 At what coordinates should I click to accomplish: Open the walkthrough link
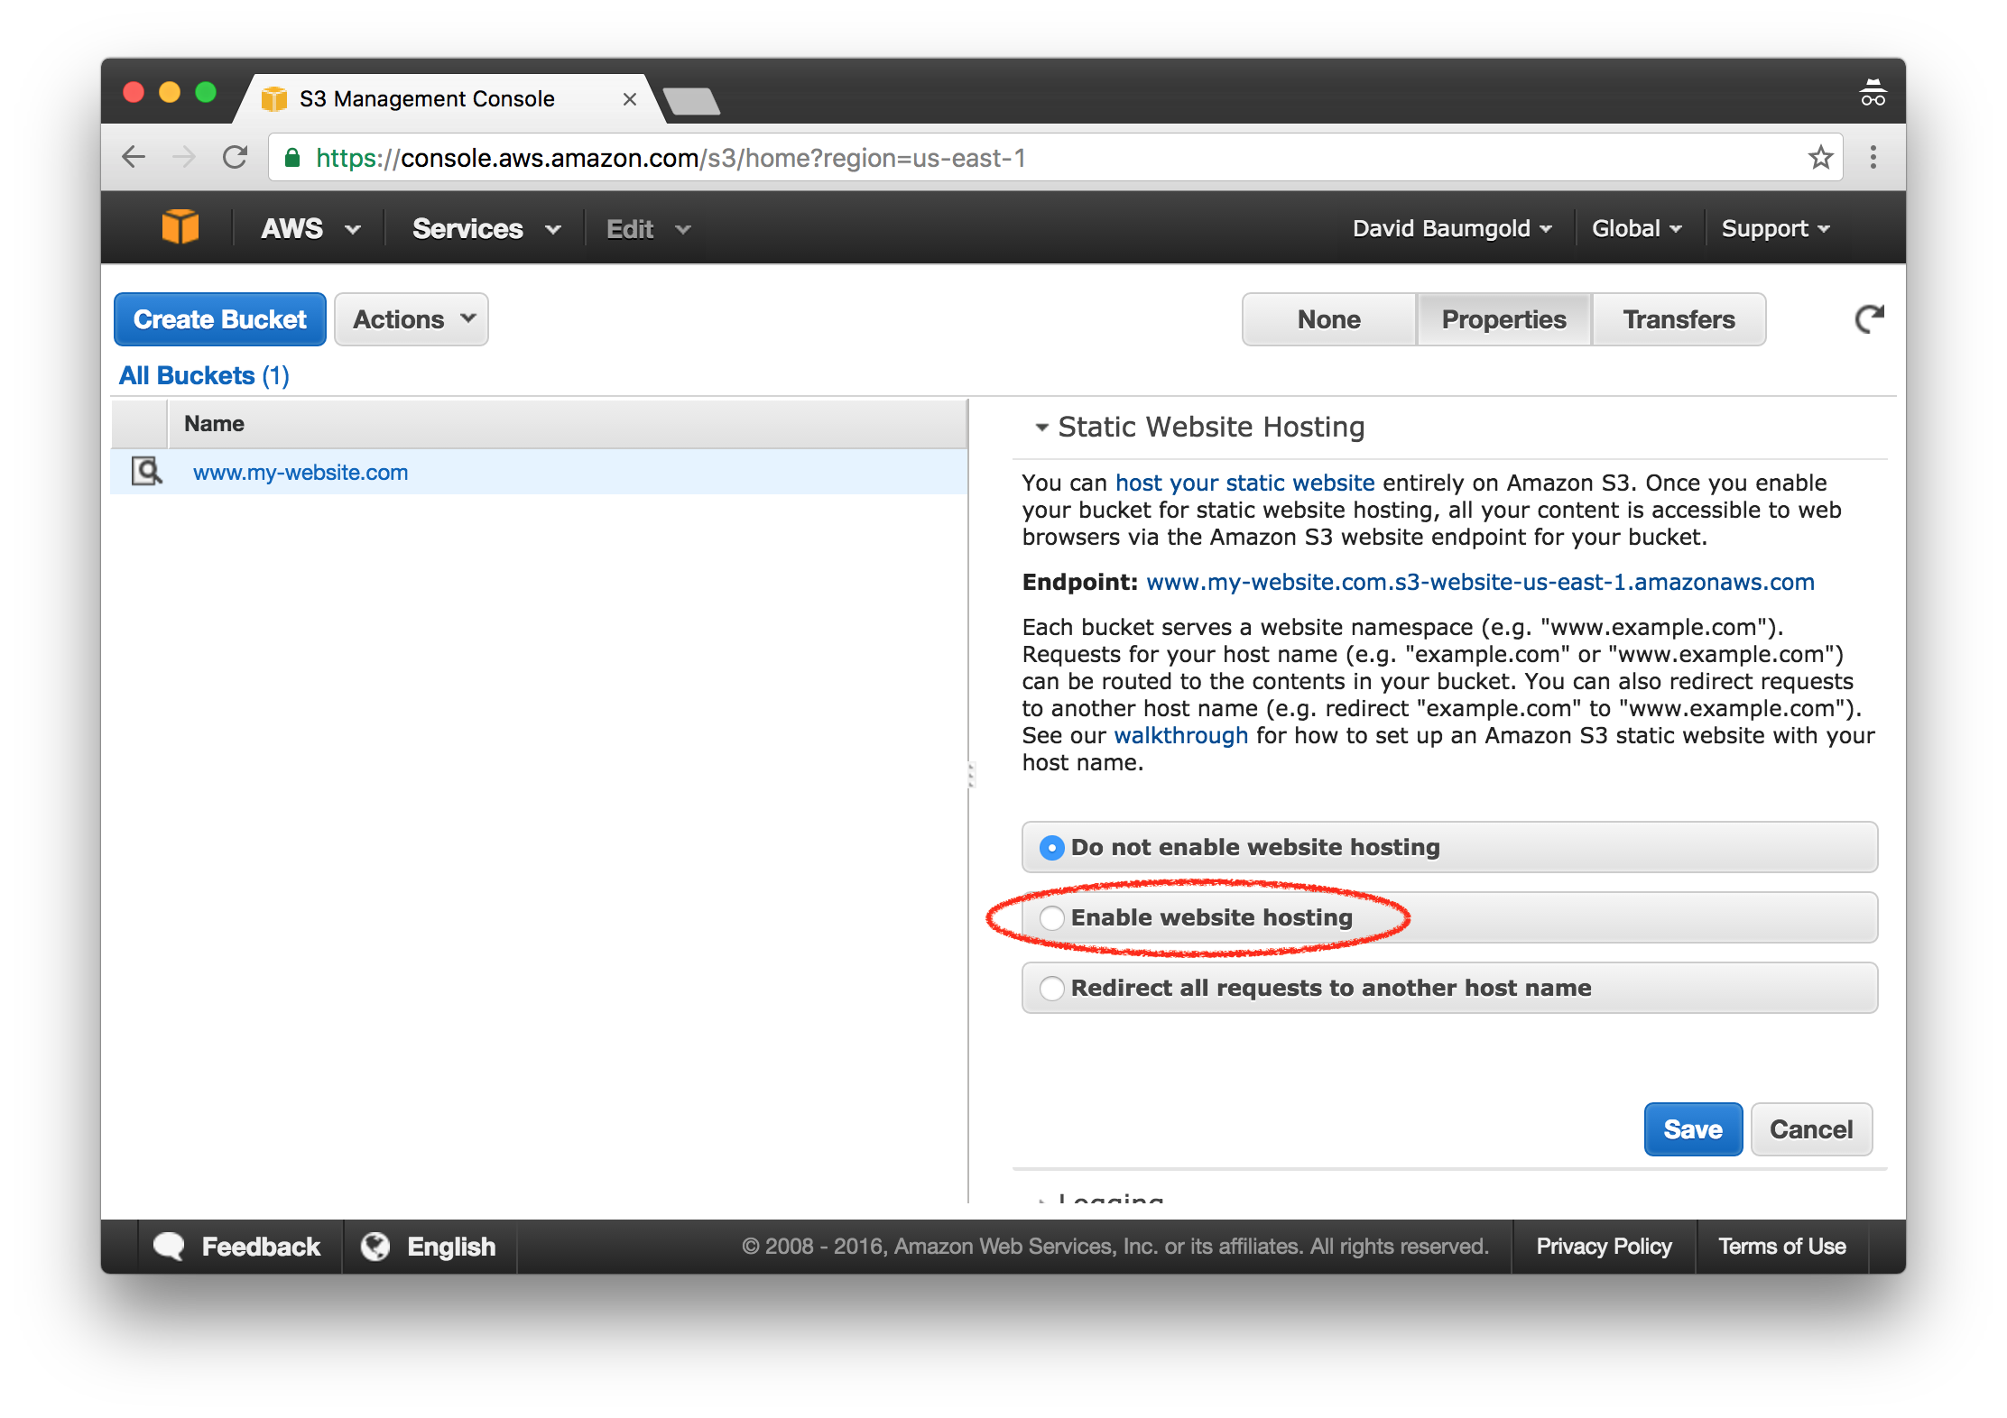click(x=1180, y=735)
